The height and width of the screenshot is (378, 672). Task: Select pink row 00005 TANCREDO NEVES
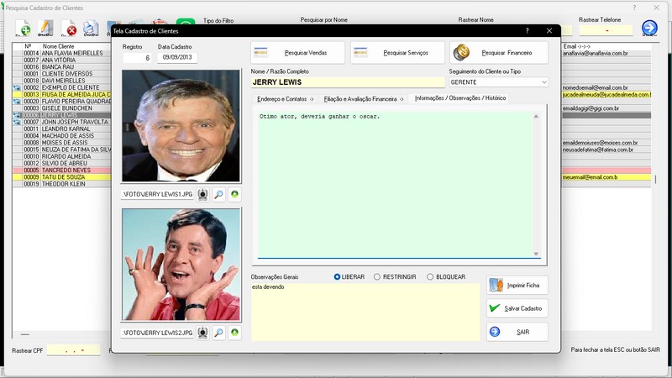(x=61, y=171)
